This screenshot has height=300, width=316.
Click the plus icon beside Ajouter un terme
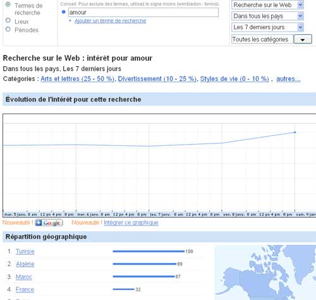pyautogui.click(x=70, y=21)
